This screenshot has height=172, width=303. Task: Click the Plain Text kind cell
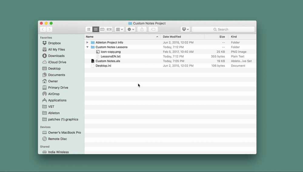click(x=238, y=56)
